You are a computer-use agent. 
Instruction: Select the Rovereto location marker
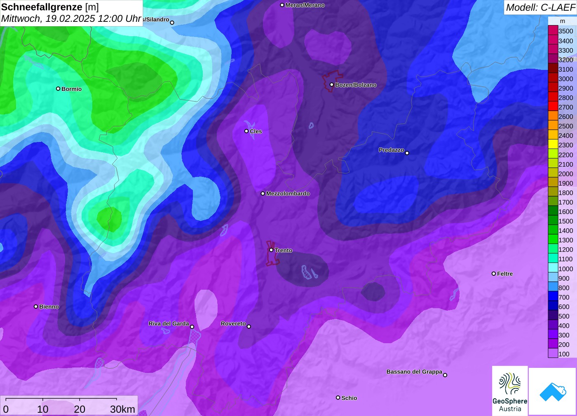coord(249,326)
